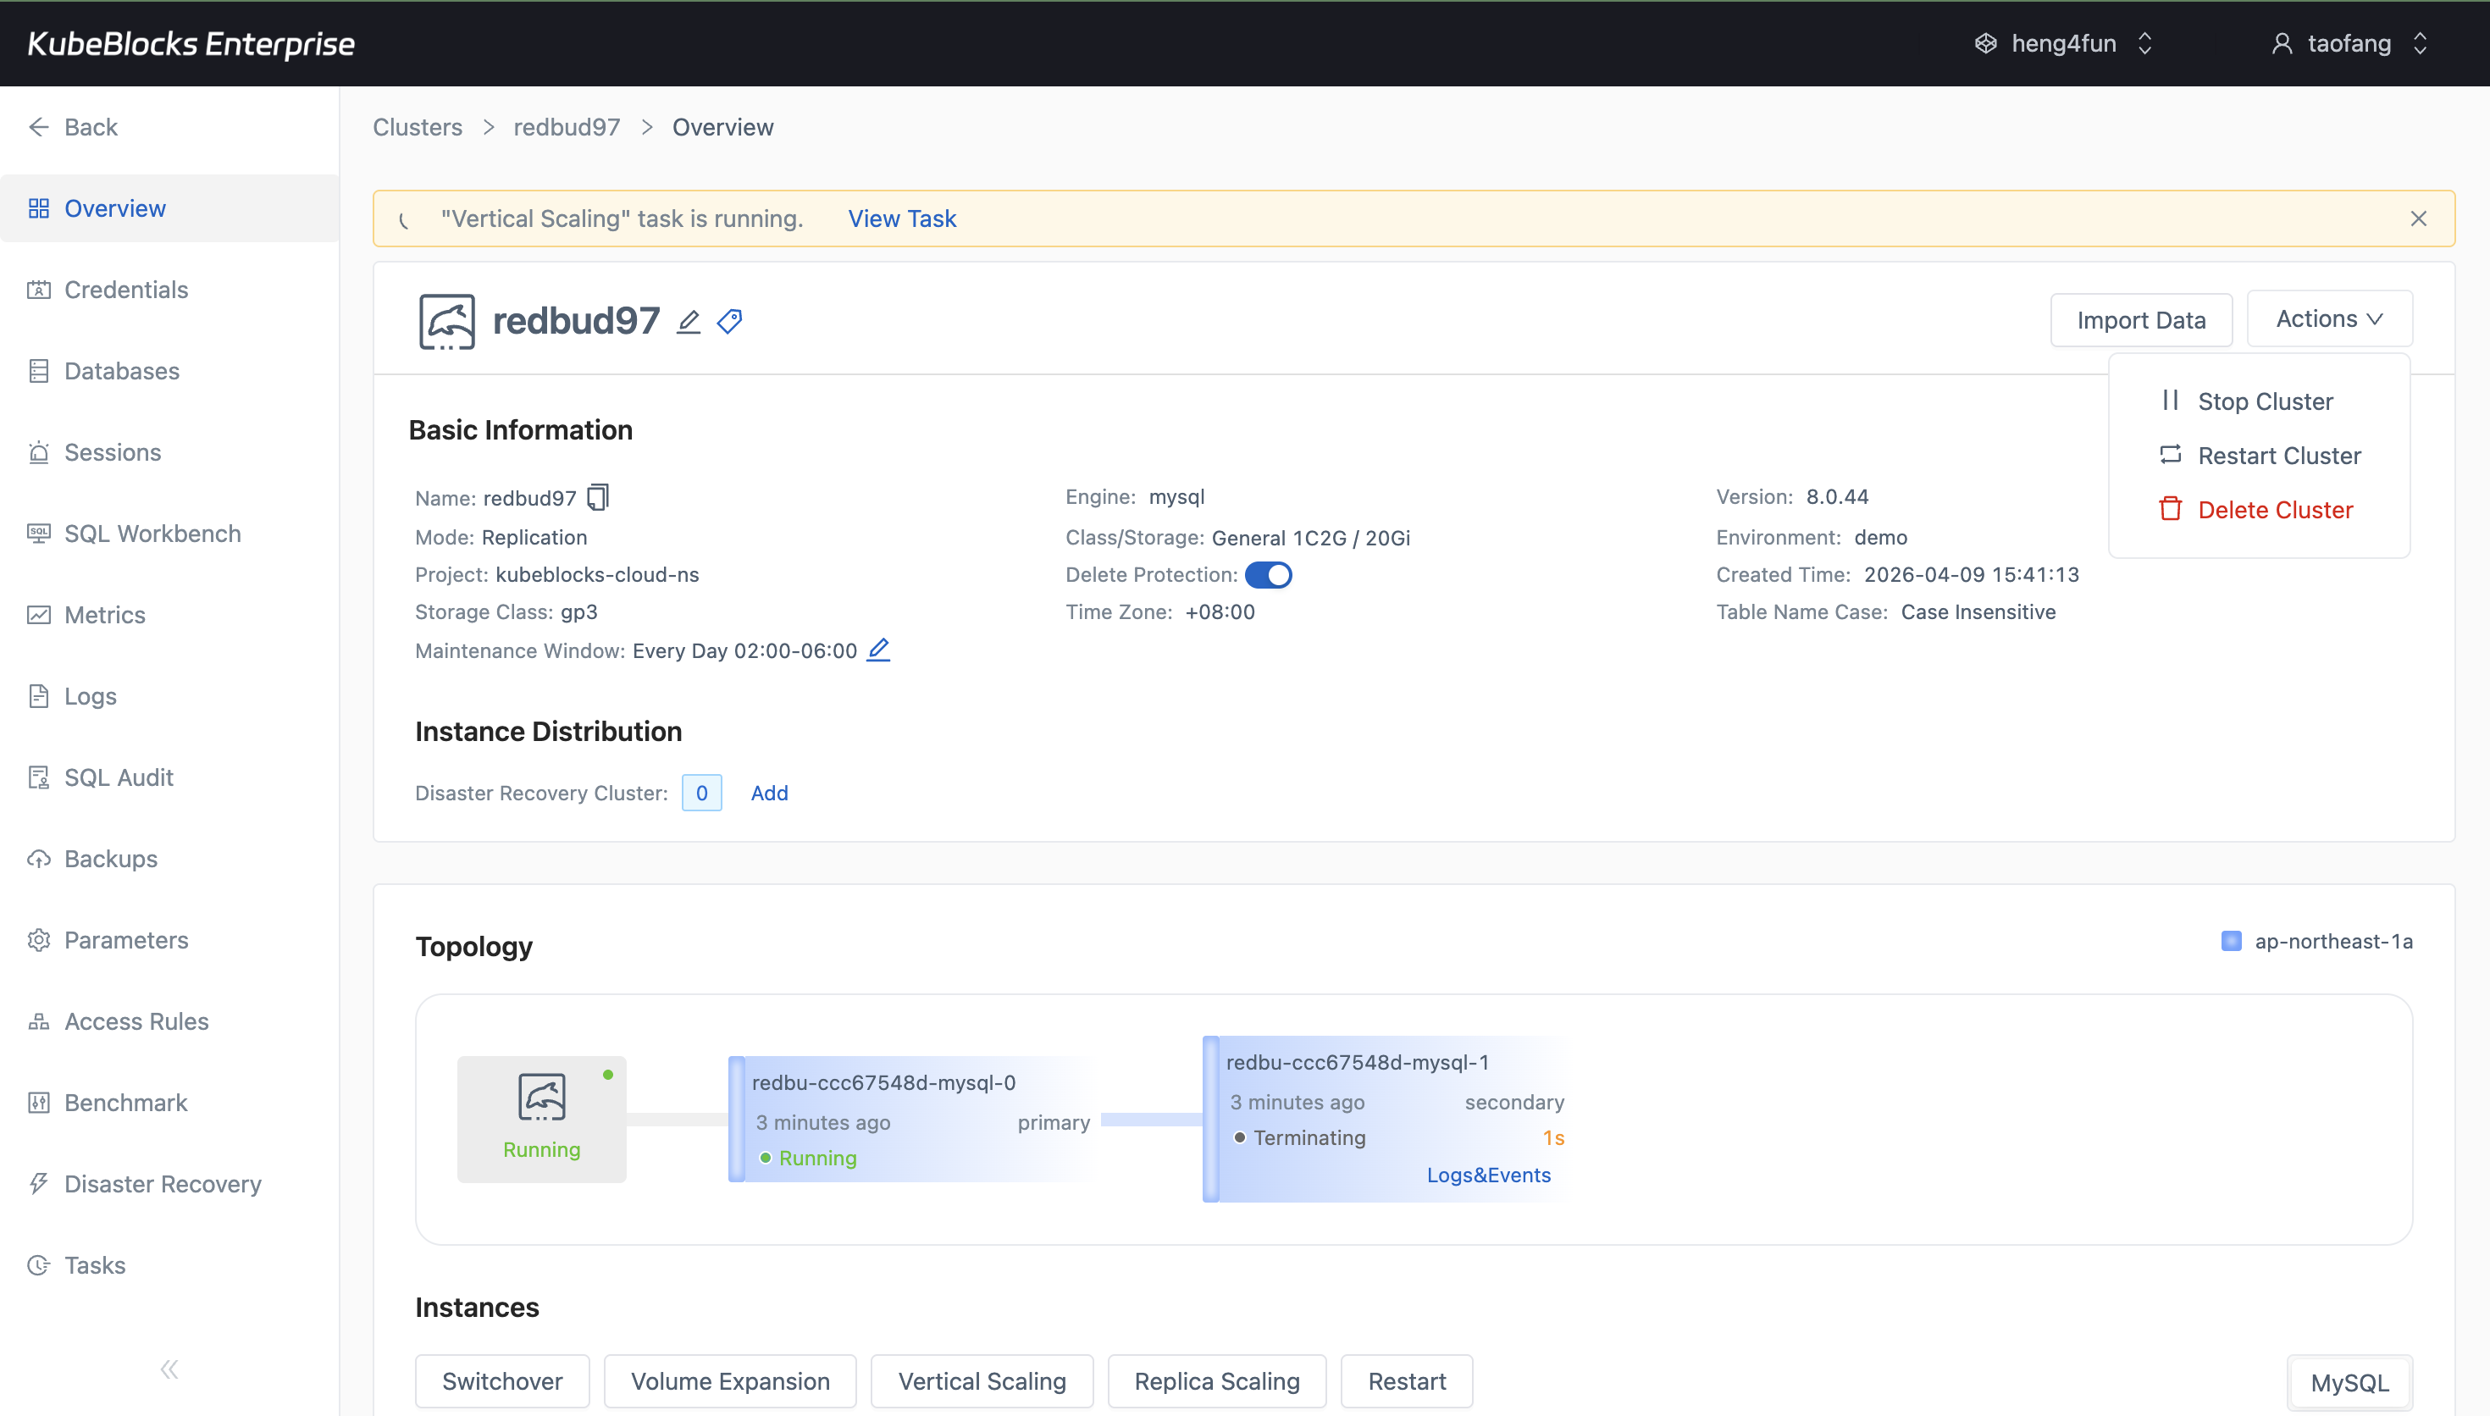This screenshot has height=1416, width=2490.
Task: Open the Benchmark sidebar panel
Action: pyautogui.click(x=125, y=1102)
